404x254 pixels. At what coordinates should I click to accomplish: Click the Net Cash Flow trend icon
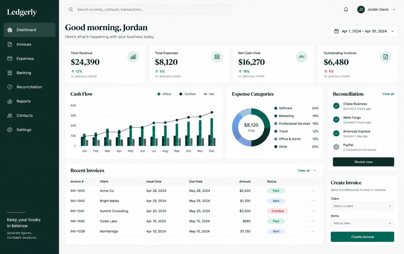coord(301,57)
